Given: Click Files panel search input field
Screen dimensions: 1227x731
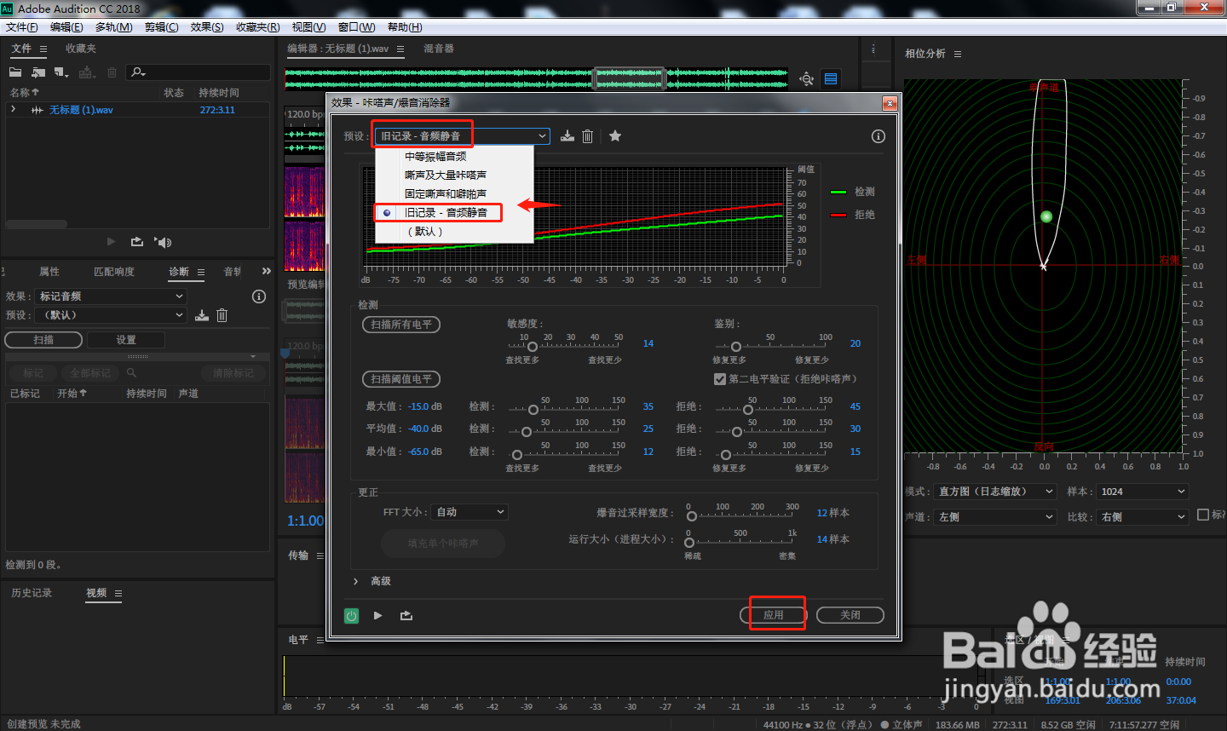Looking at the screenshot, I should click(x=198, y=72).
